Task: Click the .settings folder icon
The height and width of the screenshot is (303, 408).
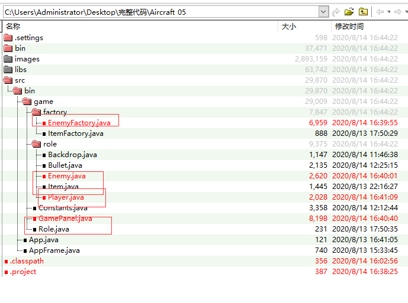Action: click(x=8, y=38)
